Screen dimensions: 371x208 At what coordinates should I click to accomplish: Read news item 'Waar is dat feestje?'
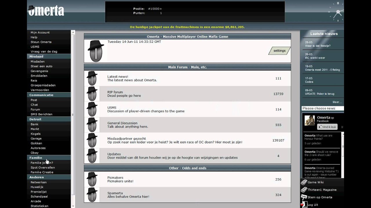(318, 46)
